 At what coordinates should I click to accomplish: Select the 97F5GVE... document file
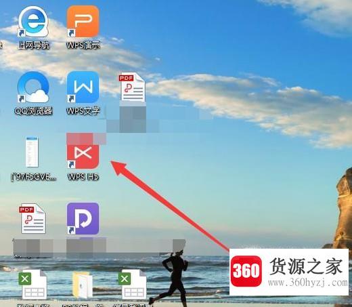pos(32,152)
